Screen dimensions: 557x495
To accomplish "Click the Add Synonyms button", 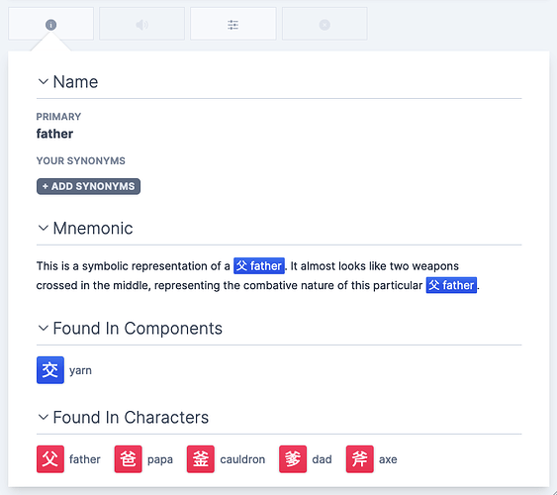I will pos(88,186).
